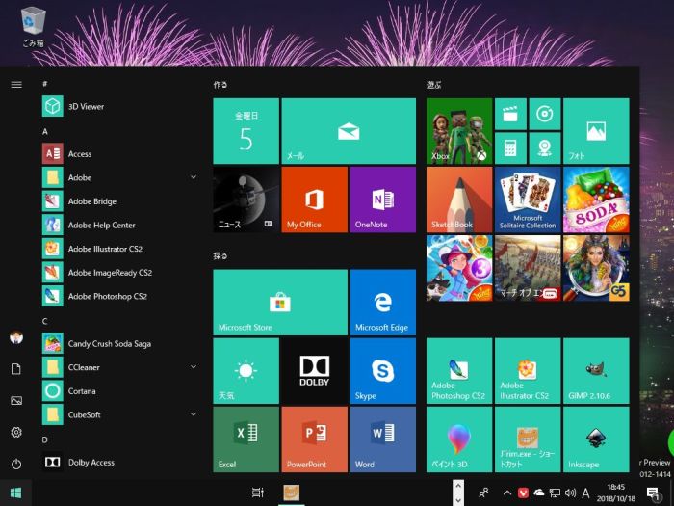Image resolution: width=674 pixels, height=506 pixels.
Task: Expand the CubeSoft folder
Action: pos(194,414)
